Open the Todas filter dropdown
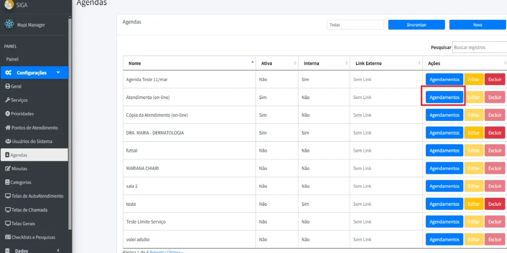This screenshot has height=253, width=507. coord(355,25)
